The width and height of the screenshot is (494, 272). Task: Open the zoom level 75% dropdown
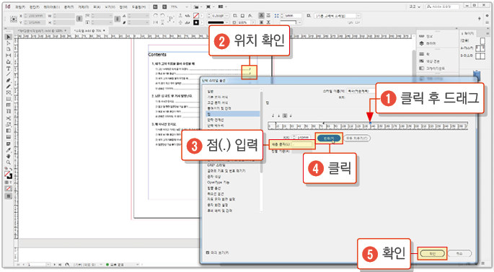187,6
